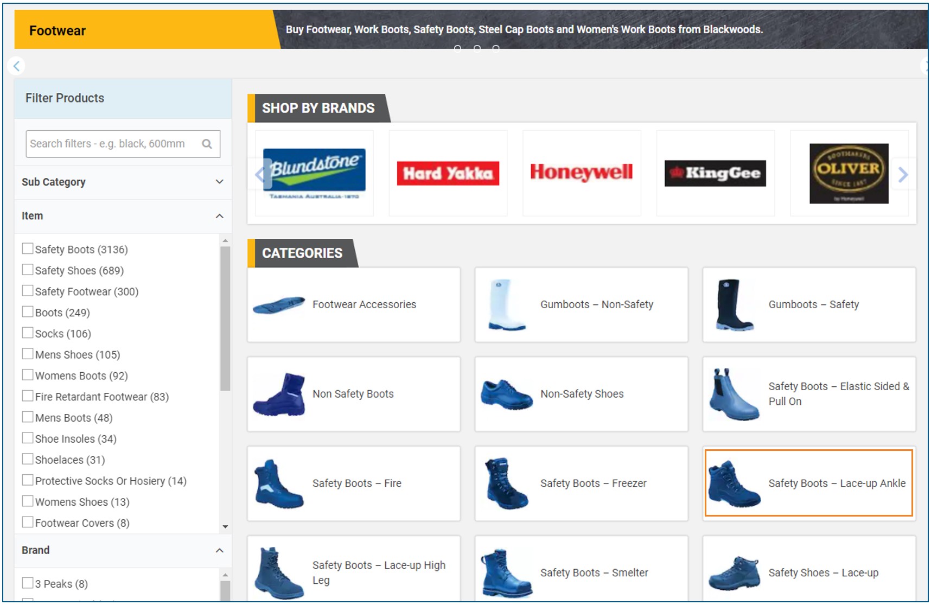Collapse the Brand filter section

tap(220, 550)
